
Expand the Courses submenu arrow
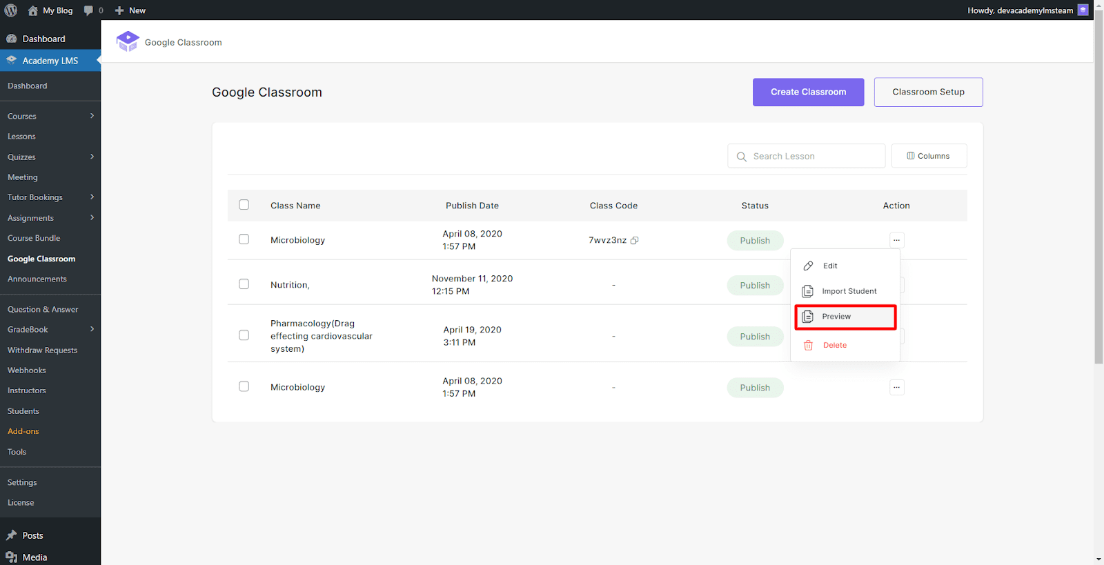coord(92,116)
